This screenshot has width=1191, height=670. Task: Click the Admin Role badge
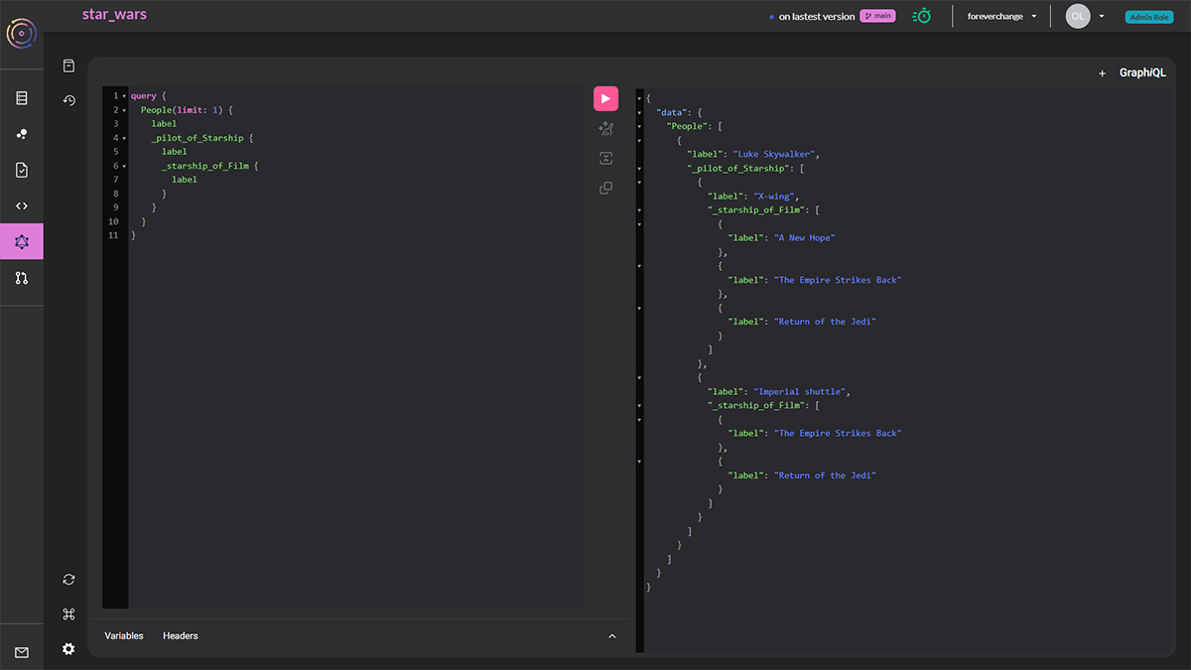click(x=1148, y=16)
